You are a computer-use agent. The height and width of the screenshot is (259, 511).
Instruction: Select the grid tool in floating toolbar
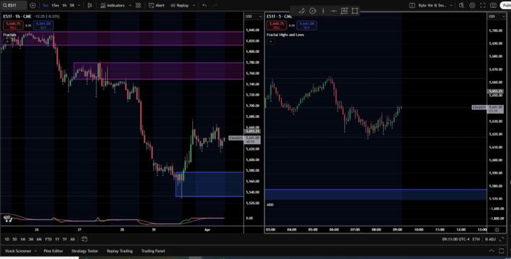click(x=344, y=11)
